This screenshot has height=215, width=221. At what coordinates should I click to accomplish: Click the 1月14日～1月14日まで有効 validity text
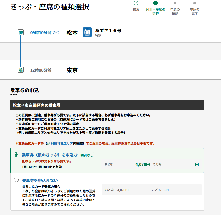pos(42,167)
